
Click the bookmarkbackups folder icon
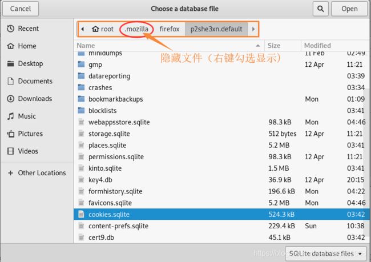[x=81, y=99]
